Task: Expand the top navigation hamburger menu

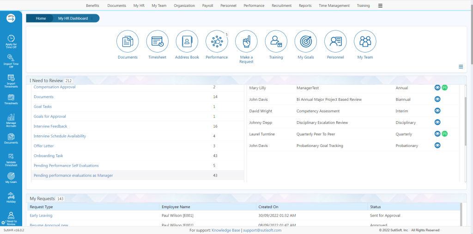Action: 380,6
